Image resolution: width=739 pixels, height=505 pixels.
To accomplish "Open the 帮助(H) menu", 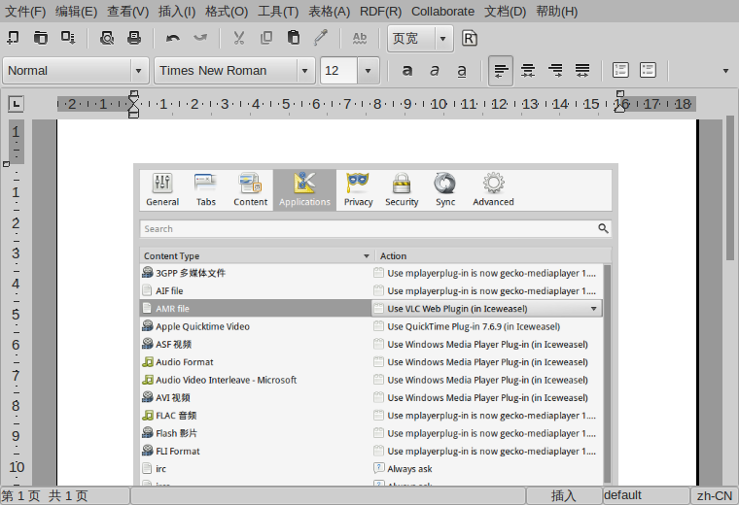I will [x=556, y=12].
